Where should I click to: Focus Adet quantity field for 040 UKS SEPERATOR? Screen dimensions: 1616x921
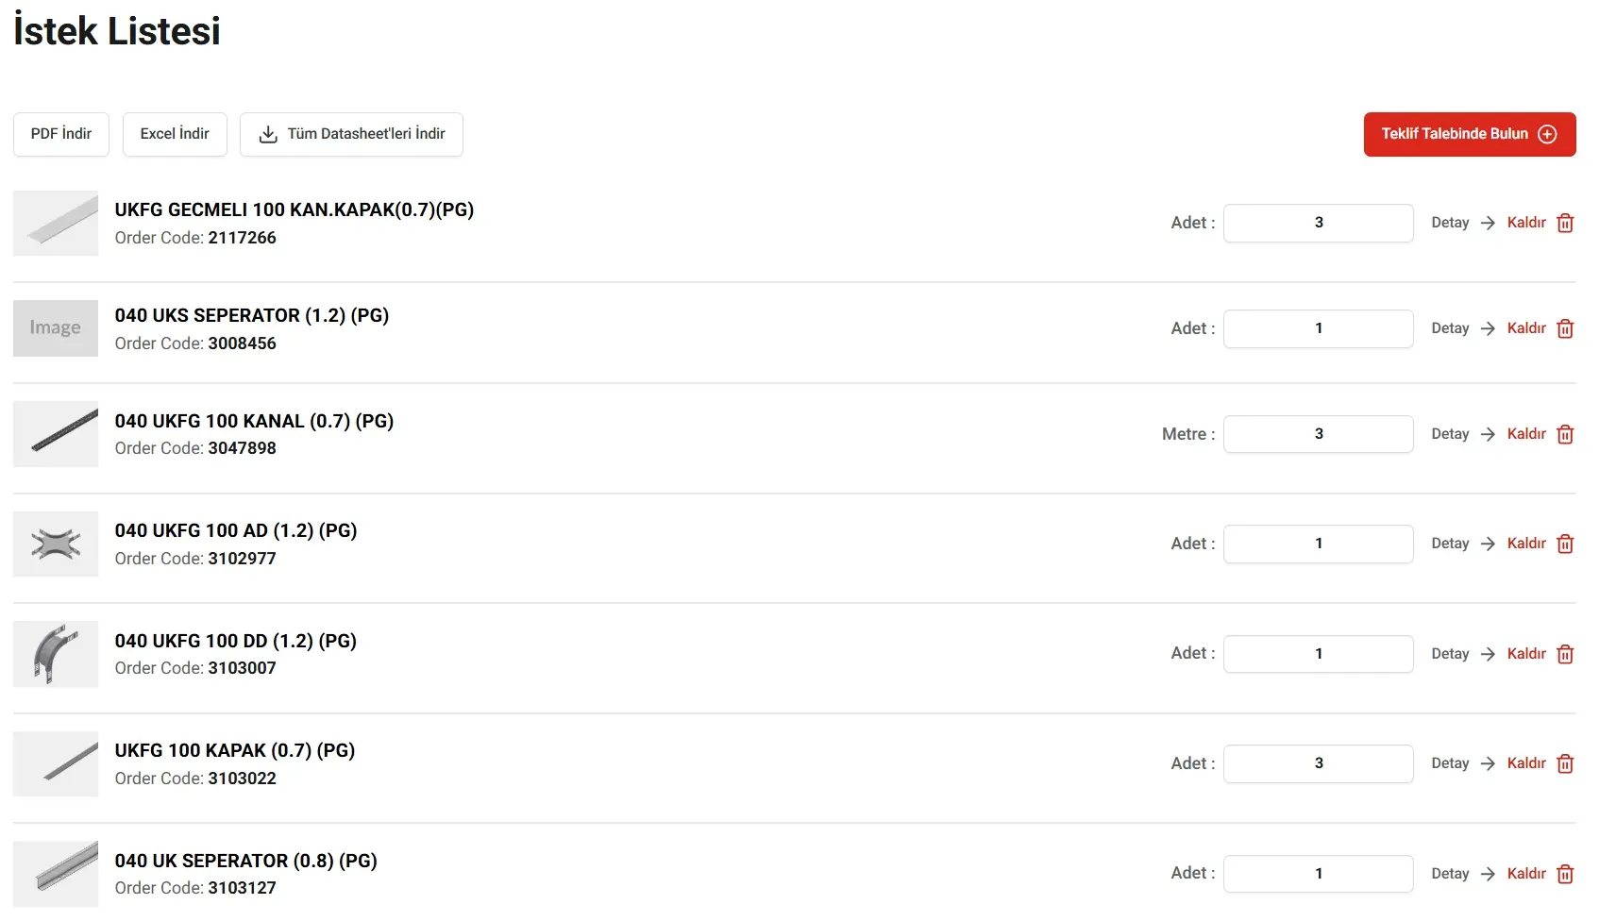pos(1318,328)
